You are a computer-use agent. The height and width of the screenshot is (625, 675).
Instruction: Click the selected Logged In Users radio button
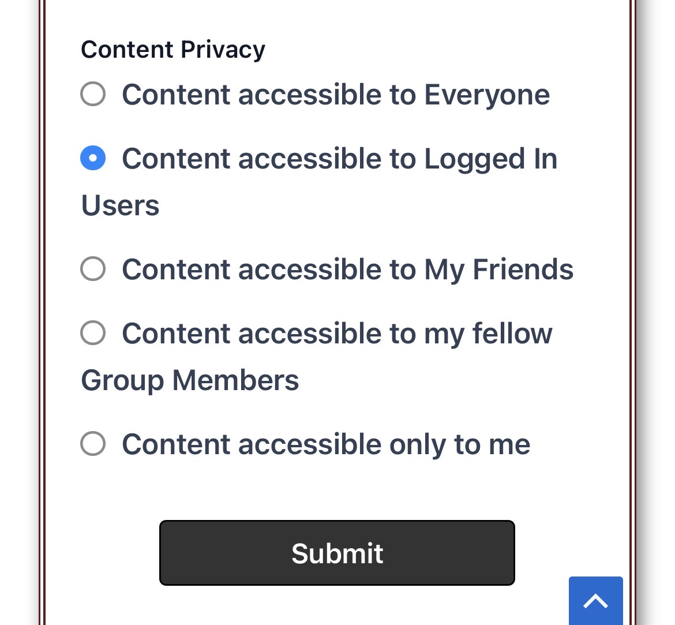pos(93,158)
